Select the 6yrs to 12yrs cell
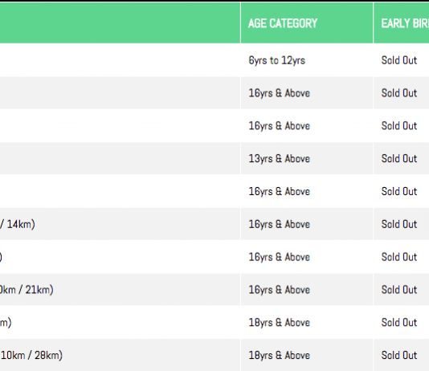 [276, 60]
